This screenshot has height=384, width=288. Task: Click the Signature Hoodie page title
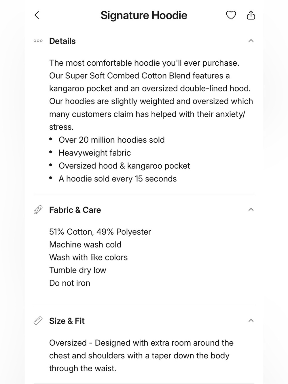coord(144,15)
